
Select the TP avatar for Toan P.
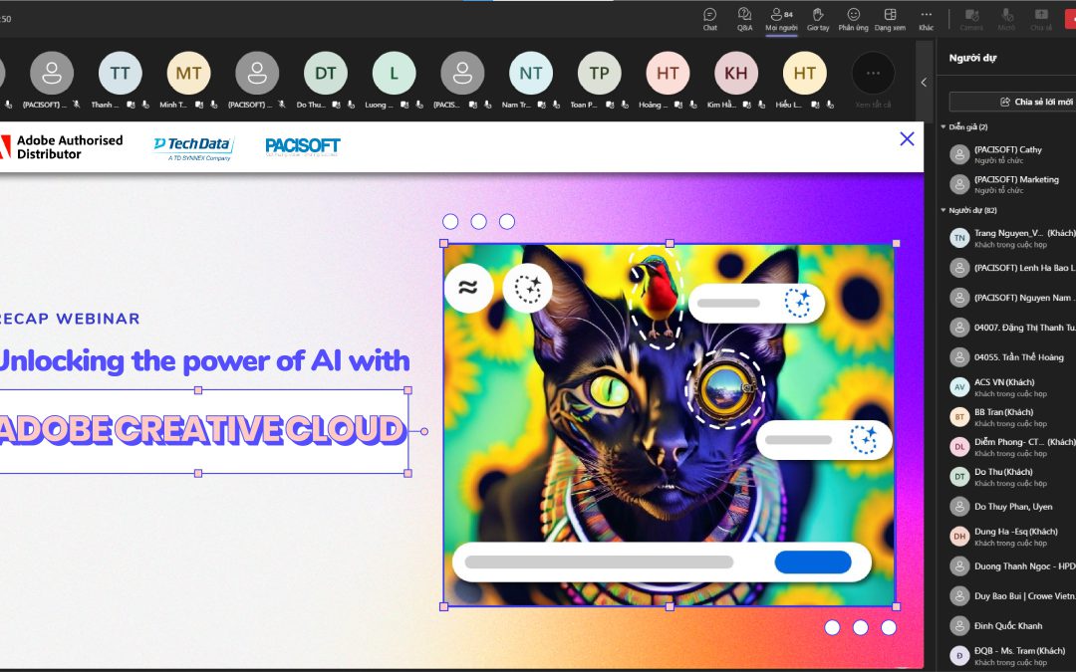(599, 73)
